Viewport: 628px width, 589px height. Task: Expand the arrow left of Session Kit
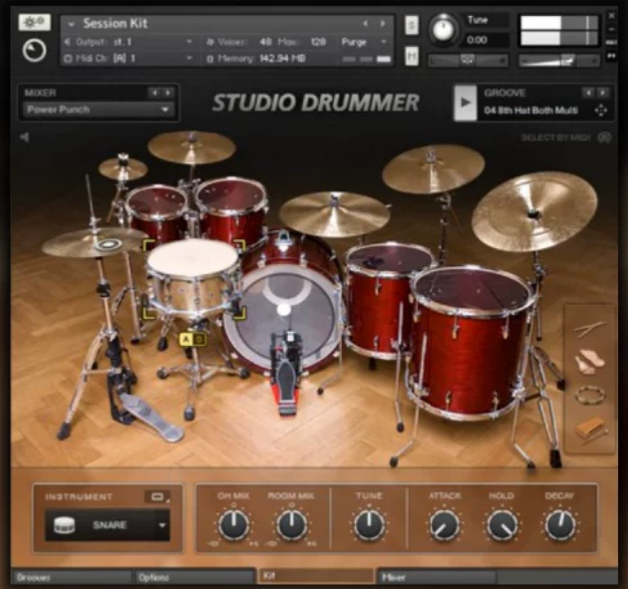pos(72,25)
